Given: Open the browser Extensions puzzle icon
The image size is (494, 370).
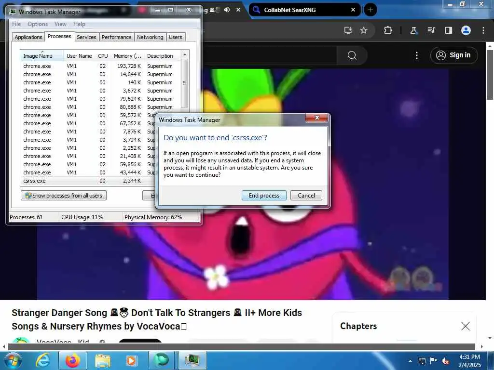Looking at the screenshot, I should tap(388, 30).
